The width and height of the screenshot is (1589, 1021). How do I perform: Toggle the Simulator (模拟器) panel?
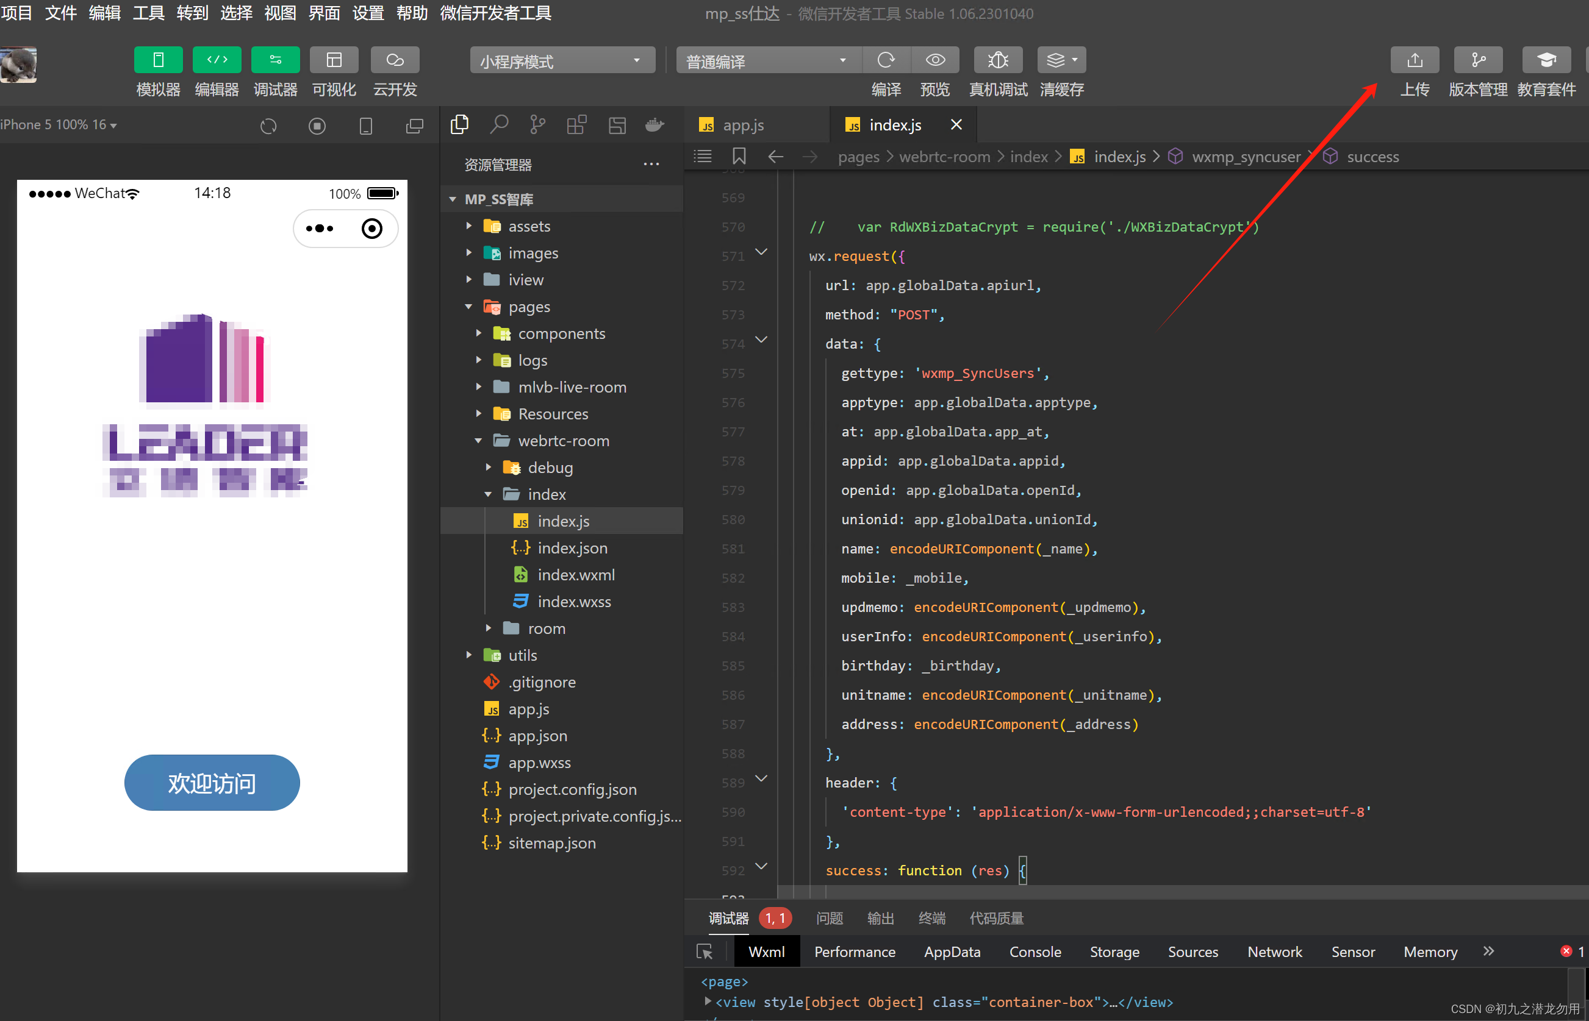[x=158, y=60]
